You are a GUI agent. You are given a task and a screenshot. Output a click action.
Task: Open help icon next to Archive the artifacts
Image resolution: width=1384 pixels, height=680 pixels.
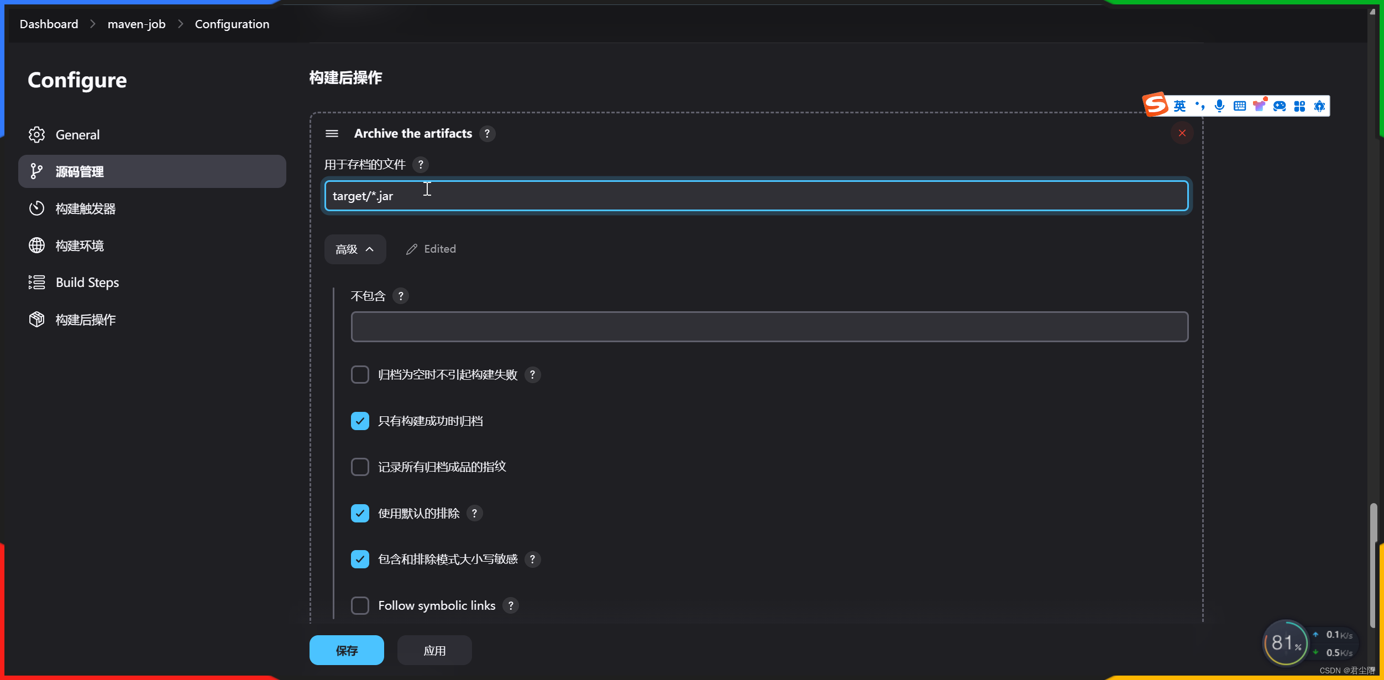(x=487, y=134)
